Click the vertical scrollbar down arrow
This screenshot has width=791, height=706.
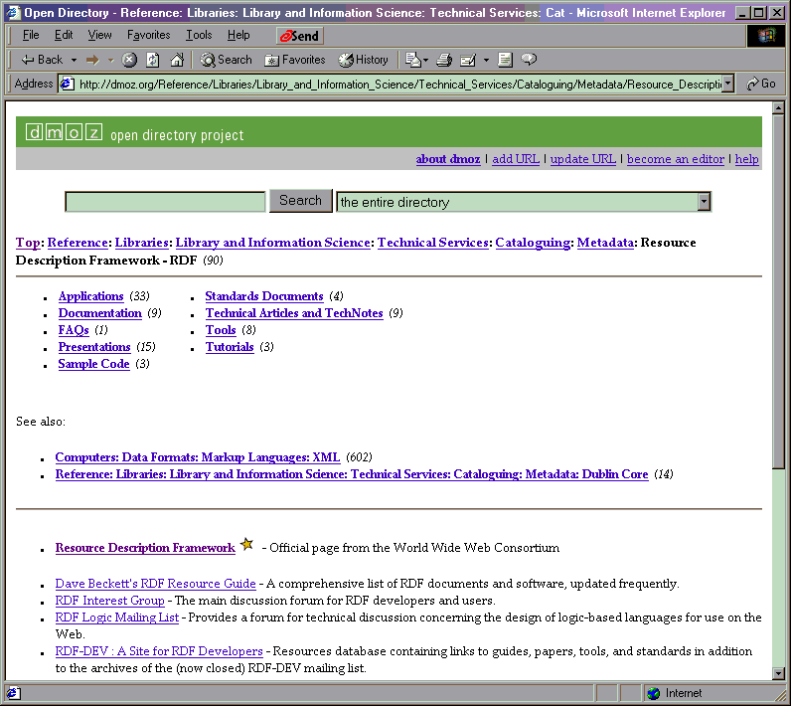(x=778, y=671)
